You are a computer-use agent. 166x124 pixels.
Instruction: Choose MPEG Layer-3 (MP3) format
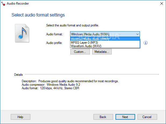coord(105,43)
